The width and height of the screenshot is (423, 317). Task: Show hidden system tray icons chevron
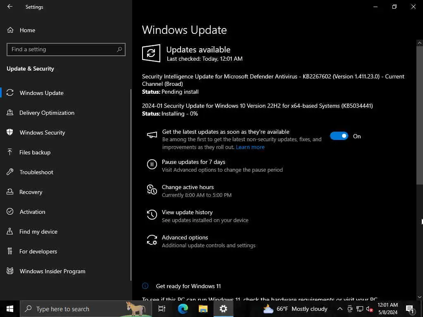click(x=340, y=309)
